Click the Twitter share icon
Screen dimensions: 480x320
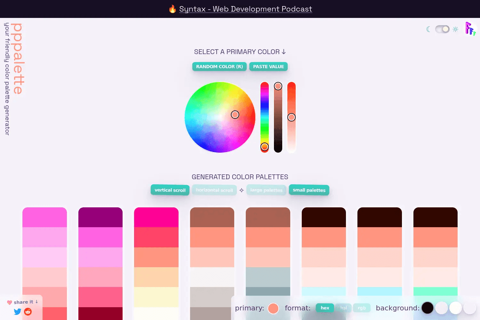pos(18,312)
